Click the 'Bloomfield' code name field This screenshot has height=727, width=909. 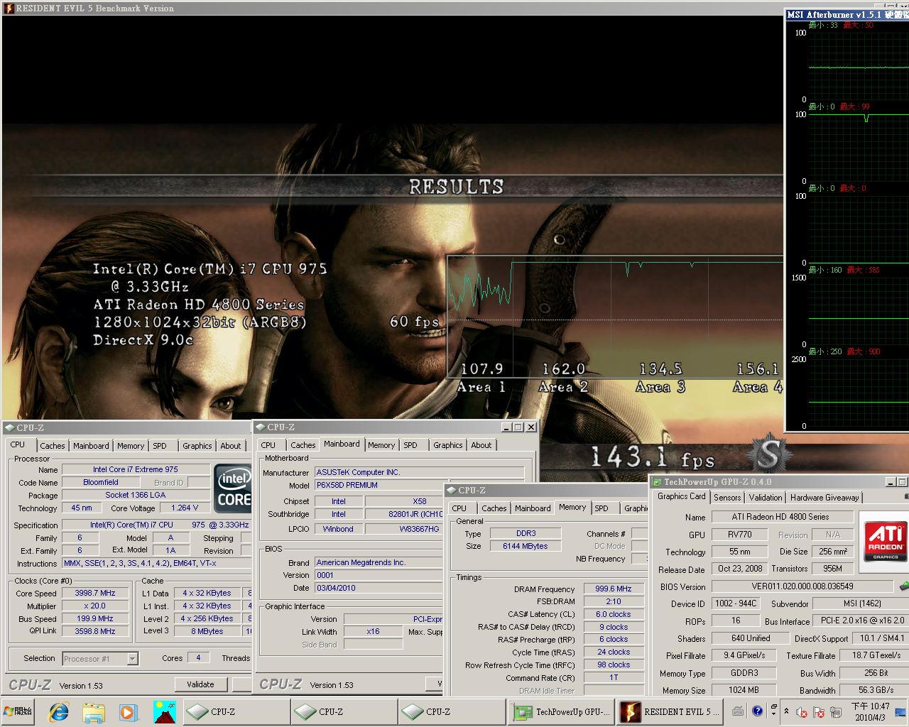101,482
